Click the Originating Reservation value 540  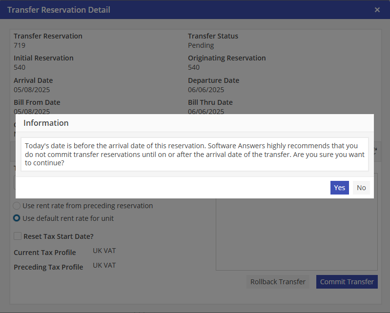point(194,67)
